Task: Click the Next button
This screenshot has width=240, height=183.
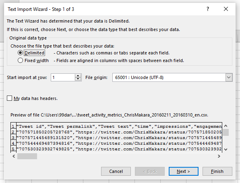Action: pyautogui.click(x=183, y=171)
